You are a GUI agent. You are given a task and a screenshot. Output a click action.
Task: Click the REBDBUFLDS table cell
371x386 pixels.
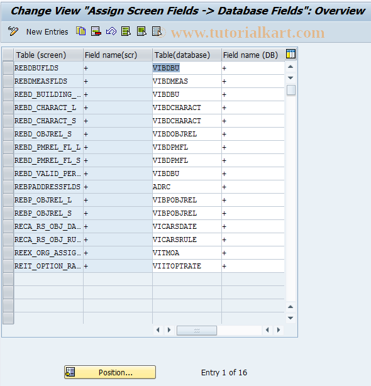click(x=48, y=68)
